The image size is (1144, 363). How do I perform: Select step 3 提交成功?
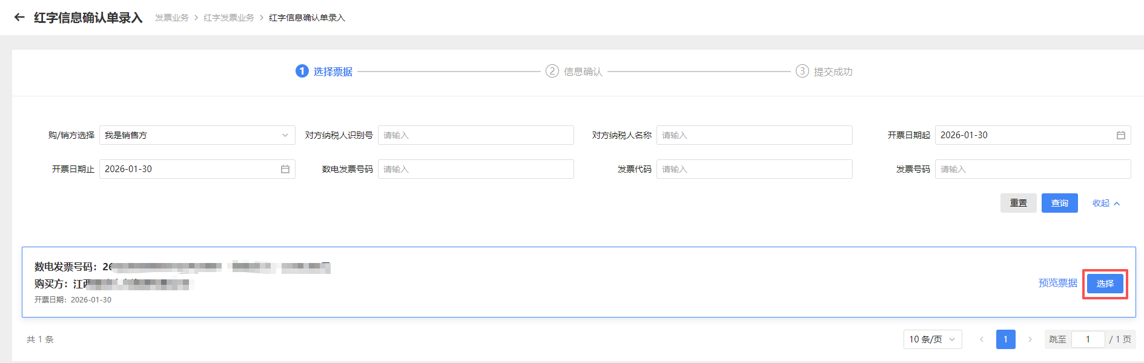[824, 72]
